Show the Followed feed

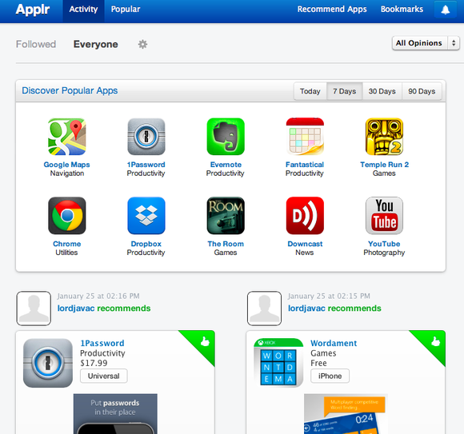point(36,44)
